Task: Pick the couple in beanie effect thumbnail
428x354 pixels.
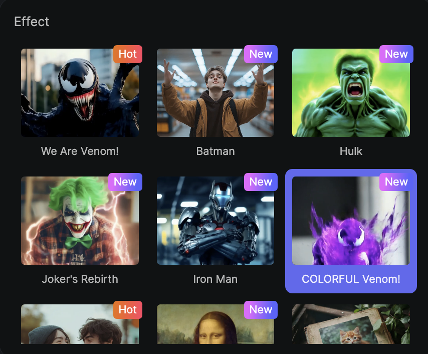Action: click(80, 324)
